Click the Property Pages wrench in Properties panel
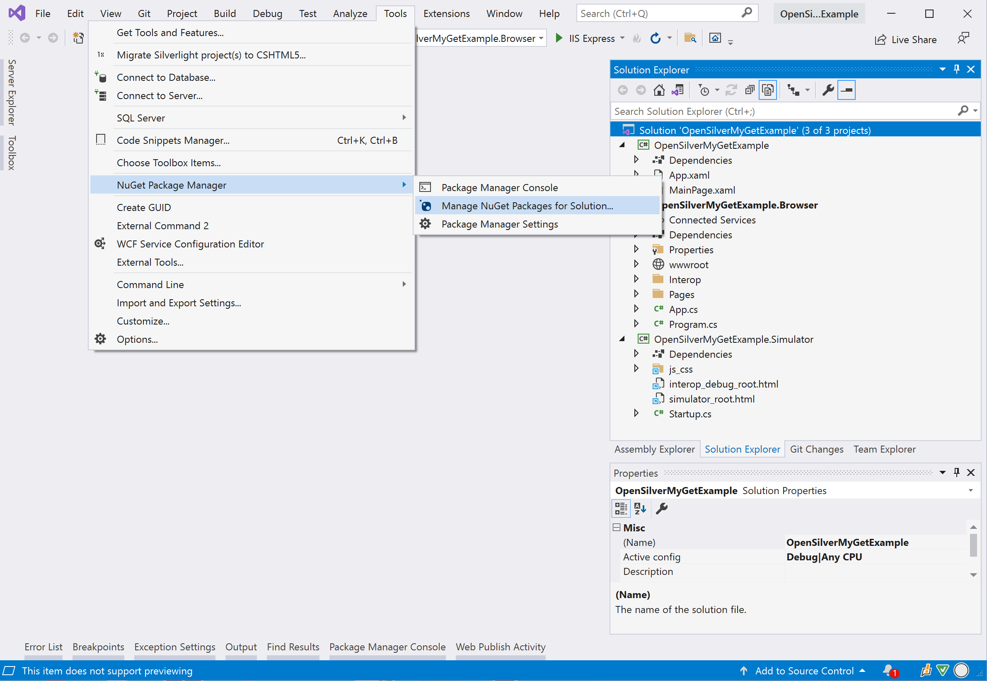The height and width of the screenshot is (681, 987). coord(662,508)
